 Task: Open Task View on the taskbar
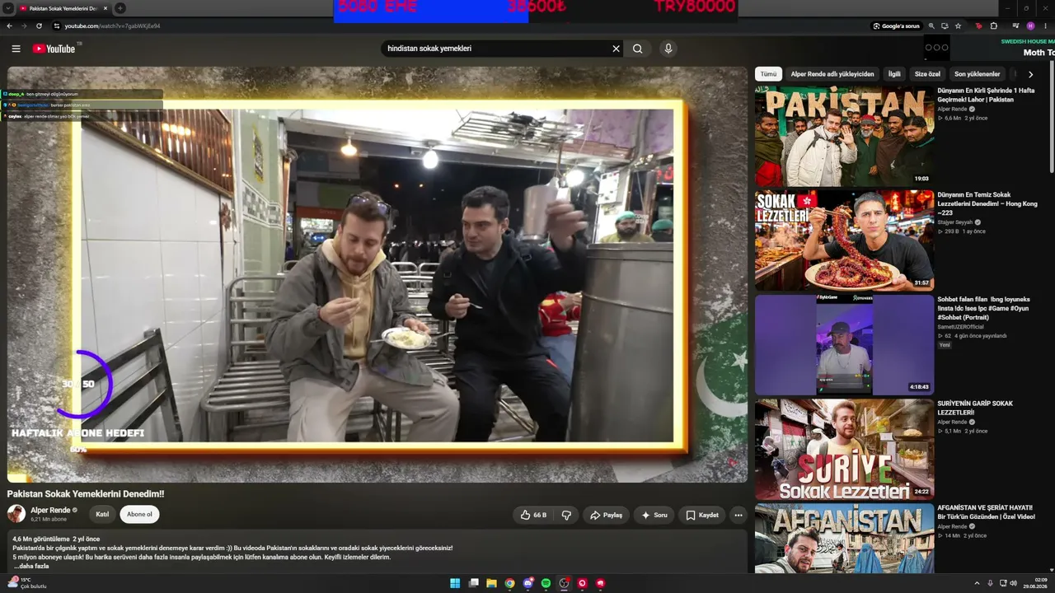[x=473, y=583]
